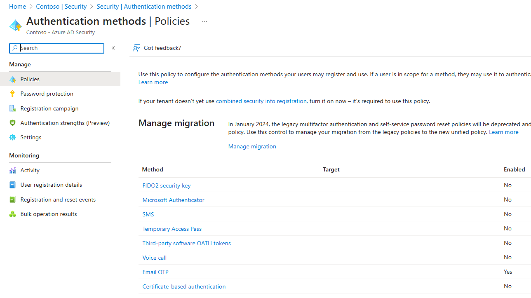Click the Registration and reset events icon

pos(12,199)
